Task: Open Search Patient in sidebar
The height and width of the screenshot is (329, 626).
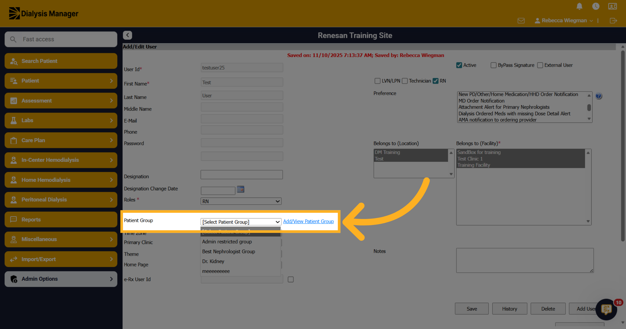Action: point(61,61)
